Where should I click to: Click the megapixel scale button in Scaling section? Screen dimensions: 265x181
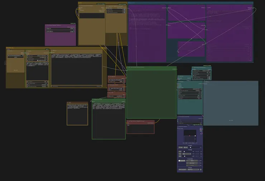(x=180, y=156)
